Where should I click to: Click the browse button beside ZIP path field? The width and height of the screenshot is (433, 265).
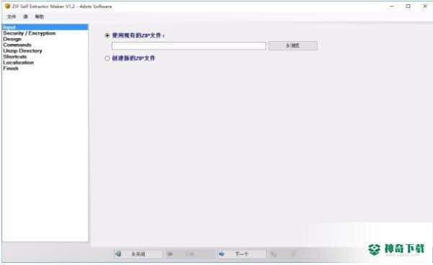tap(293, 45)
